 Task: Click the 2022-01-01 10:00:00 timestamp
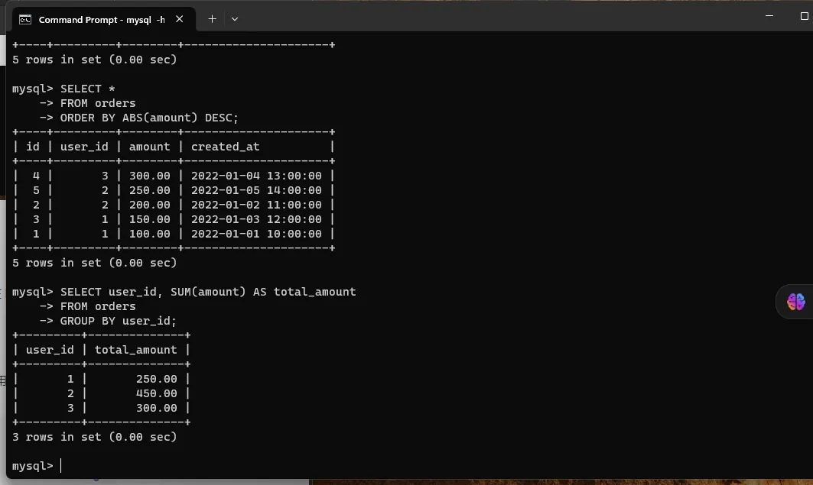coord(256,234)
